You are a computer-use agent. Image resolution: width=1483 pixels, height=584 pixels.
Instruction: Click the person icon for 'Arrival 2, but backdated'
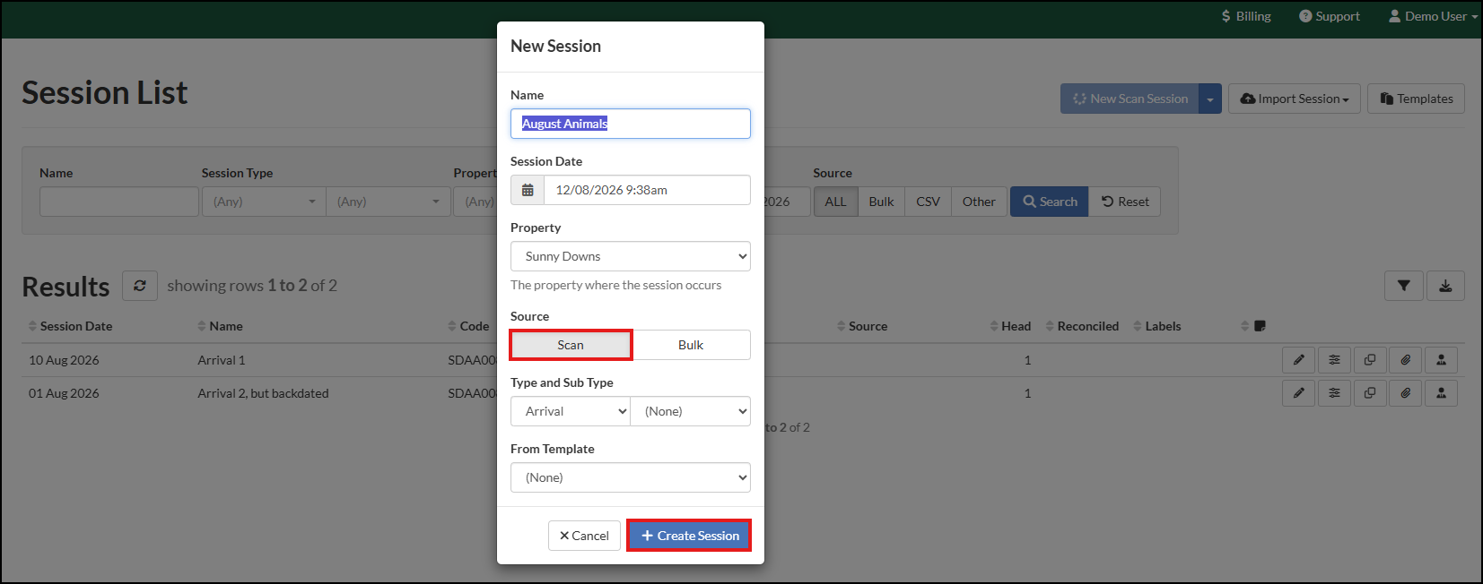(x=1441, y=393)
